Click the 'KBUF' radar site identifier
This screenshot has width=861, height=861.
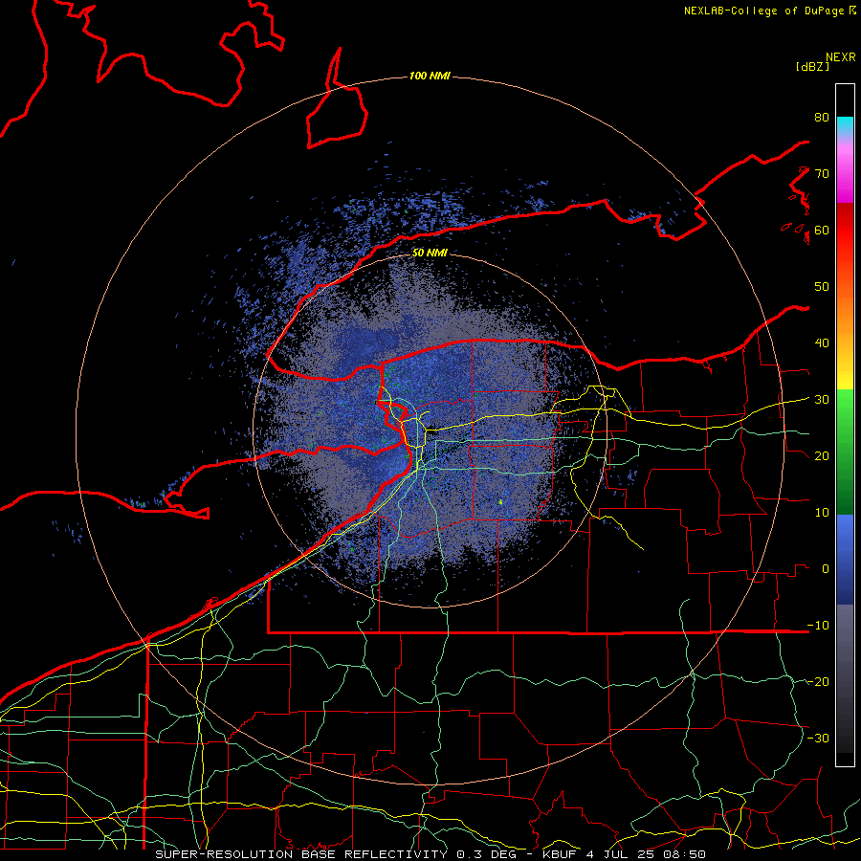click(562, 854)
